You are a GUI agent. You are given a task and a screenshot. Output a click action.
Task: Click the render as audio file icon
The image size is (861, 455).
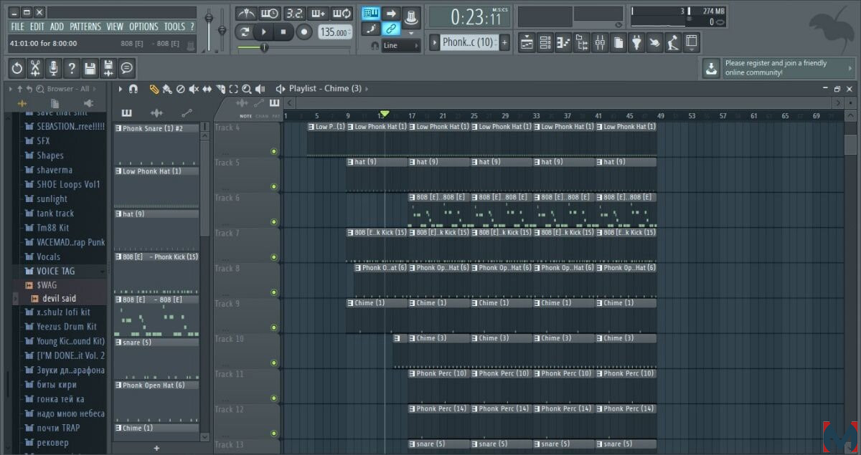tap(108, 69)
